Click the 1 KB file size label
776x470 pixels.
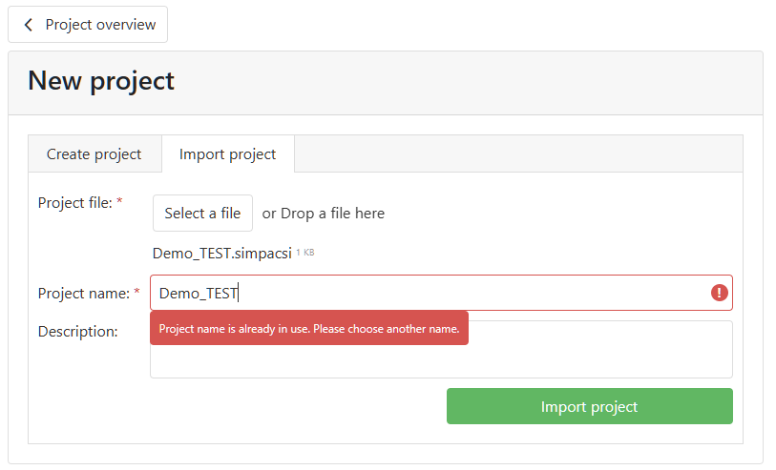(x=305, y=253)
